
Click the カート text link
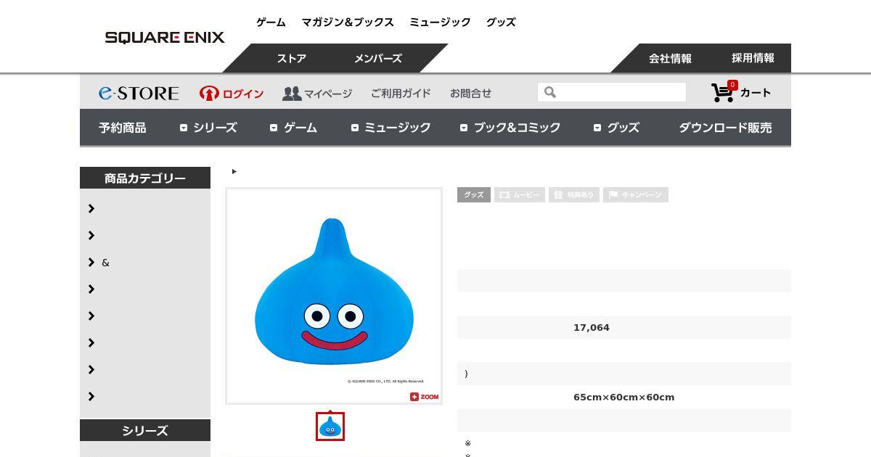pyautogui.click(x=756, y=93)
